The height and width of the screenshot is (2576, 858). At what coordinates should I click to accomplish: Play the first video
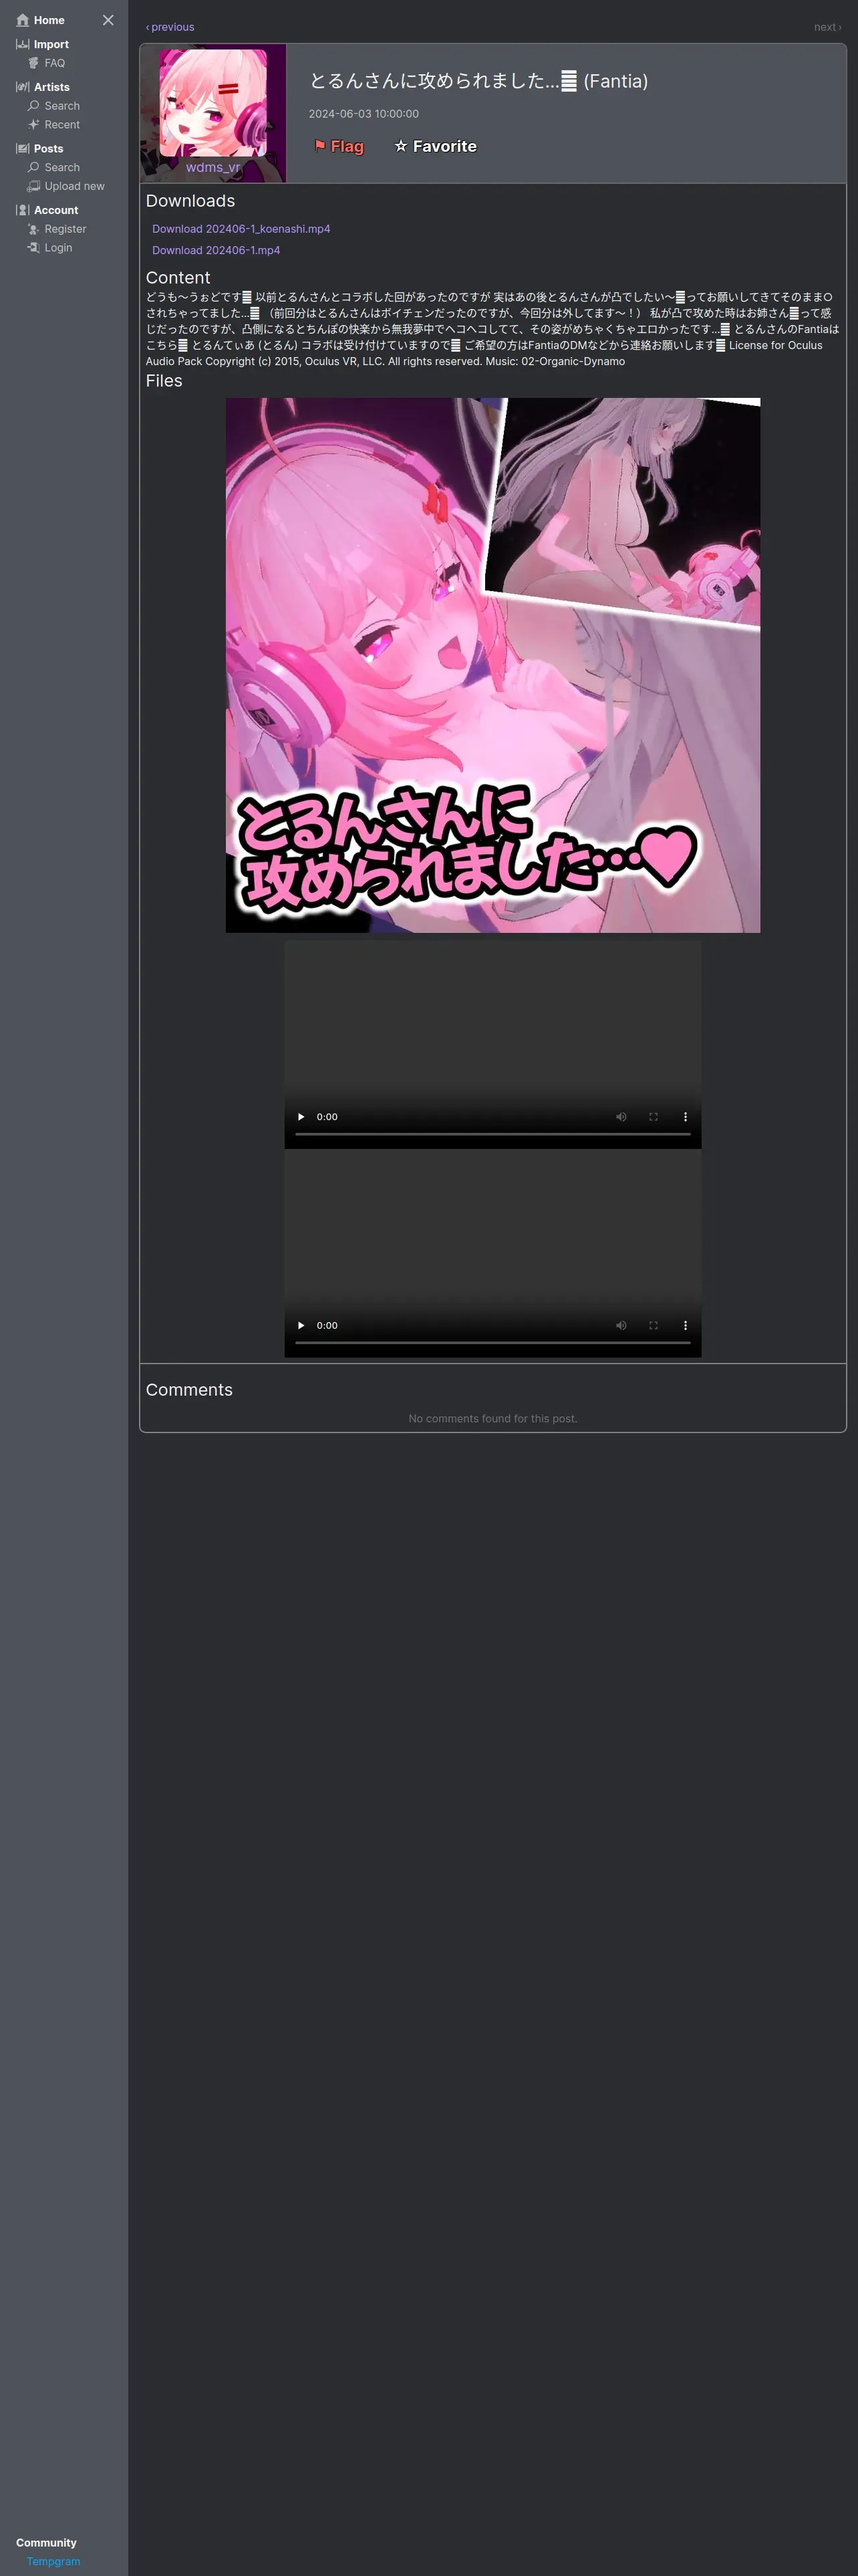(301, 1117)
